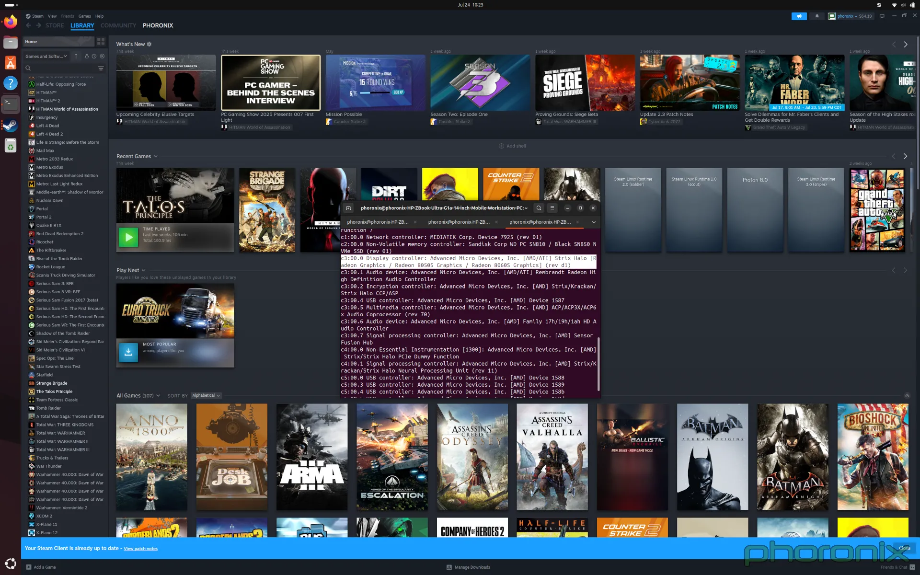This screenshot has height=575, width=920.
Task: Click the terminal window's vertical scrollbar
Action: click(598, 364)
